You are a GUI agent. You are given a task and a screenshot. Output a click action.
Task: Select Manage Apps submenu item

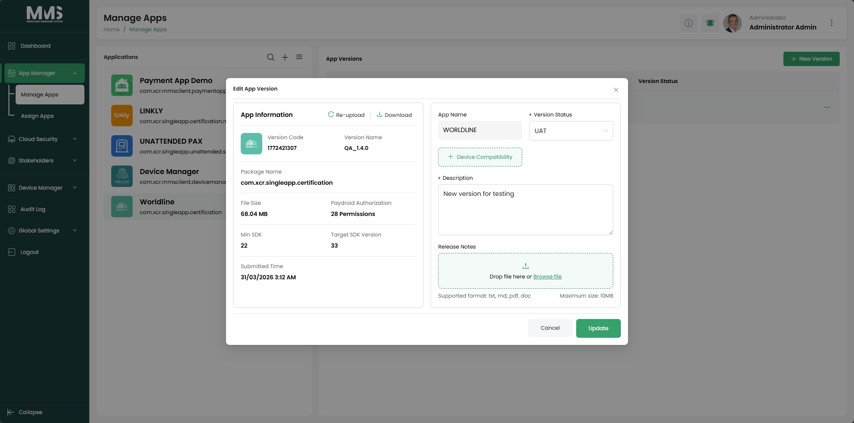tap(50, 95)
